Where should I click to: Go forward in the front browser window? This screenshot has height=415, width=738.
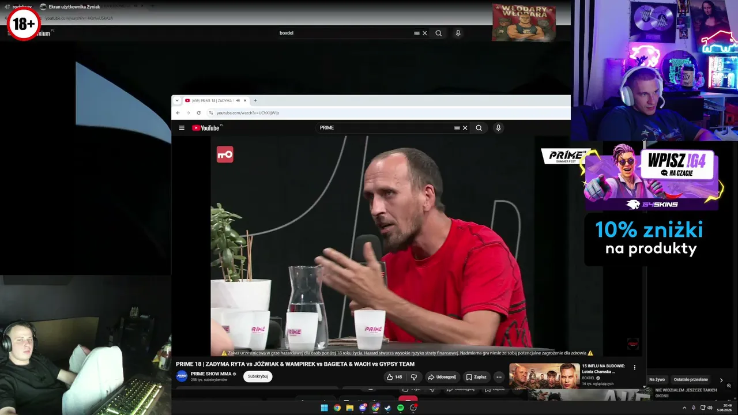click(x=188, y=113)
